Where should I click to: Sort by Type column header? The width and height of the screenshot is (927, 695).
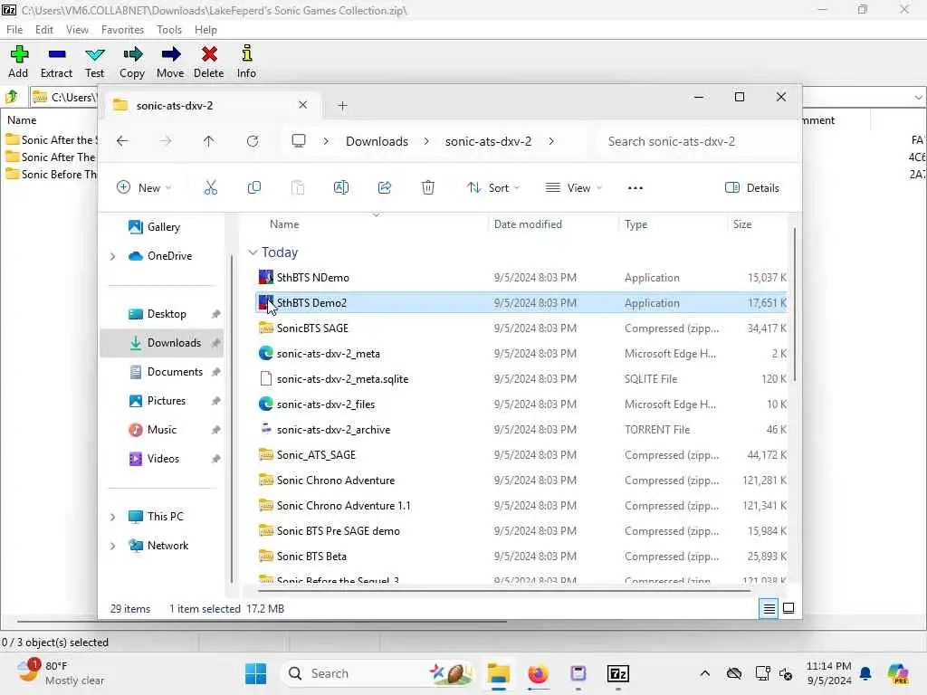click(x=636, y=224)
